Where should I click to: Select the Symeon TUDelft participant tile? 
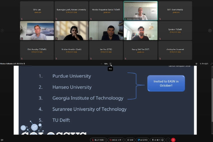(x=175, y=31)
